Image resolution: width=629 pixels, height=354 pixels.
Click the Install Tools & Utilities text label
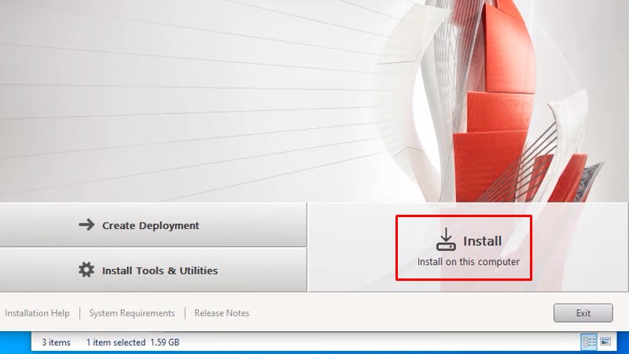160,271
